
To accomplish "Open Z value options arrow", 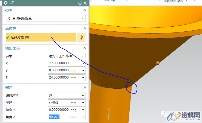I will [83, 77].
